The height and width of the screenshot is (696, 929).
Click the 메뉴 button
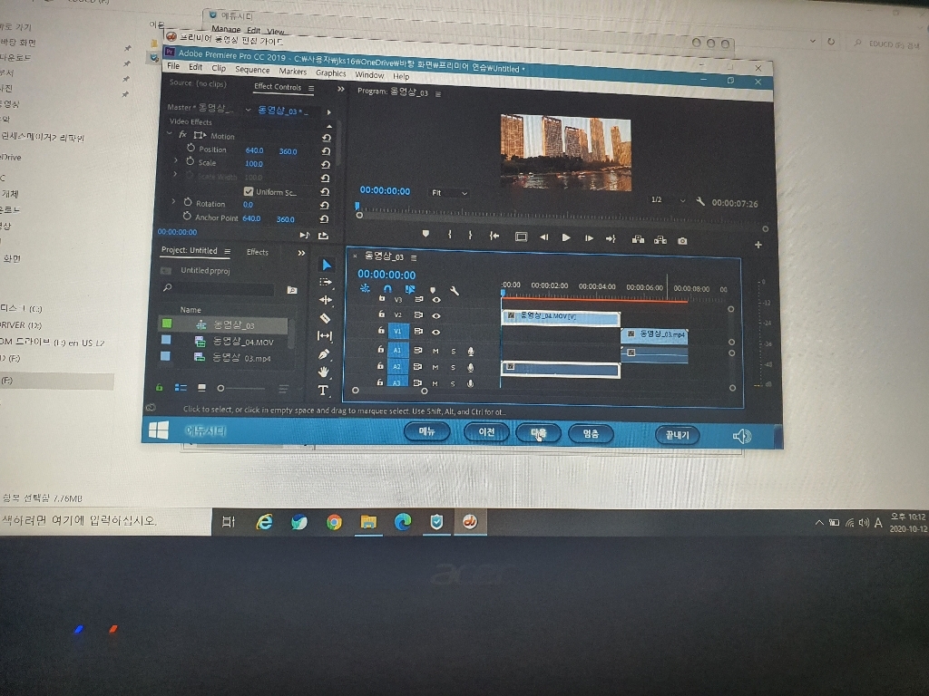pyautogui.click(x=426, y=431)
